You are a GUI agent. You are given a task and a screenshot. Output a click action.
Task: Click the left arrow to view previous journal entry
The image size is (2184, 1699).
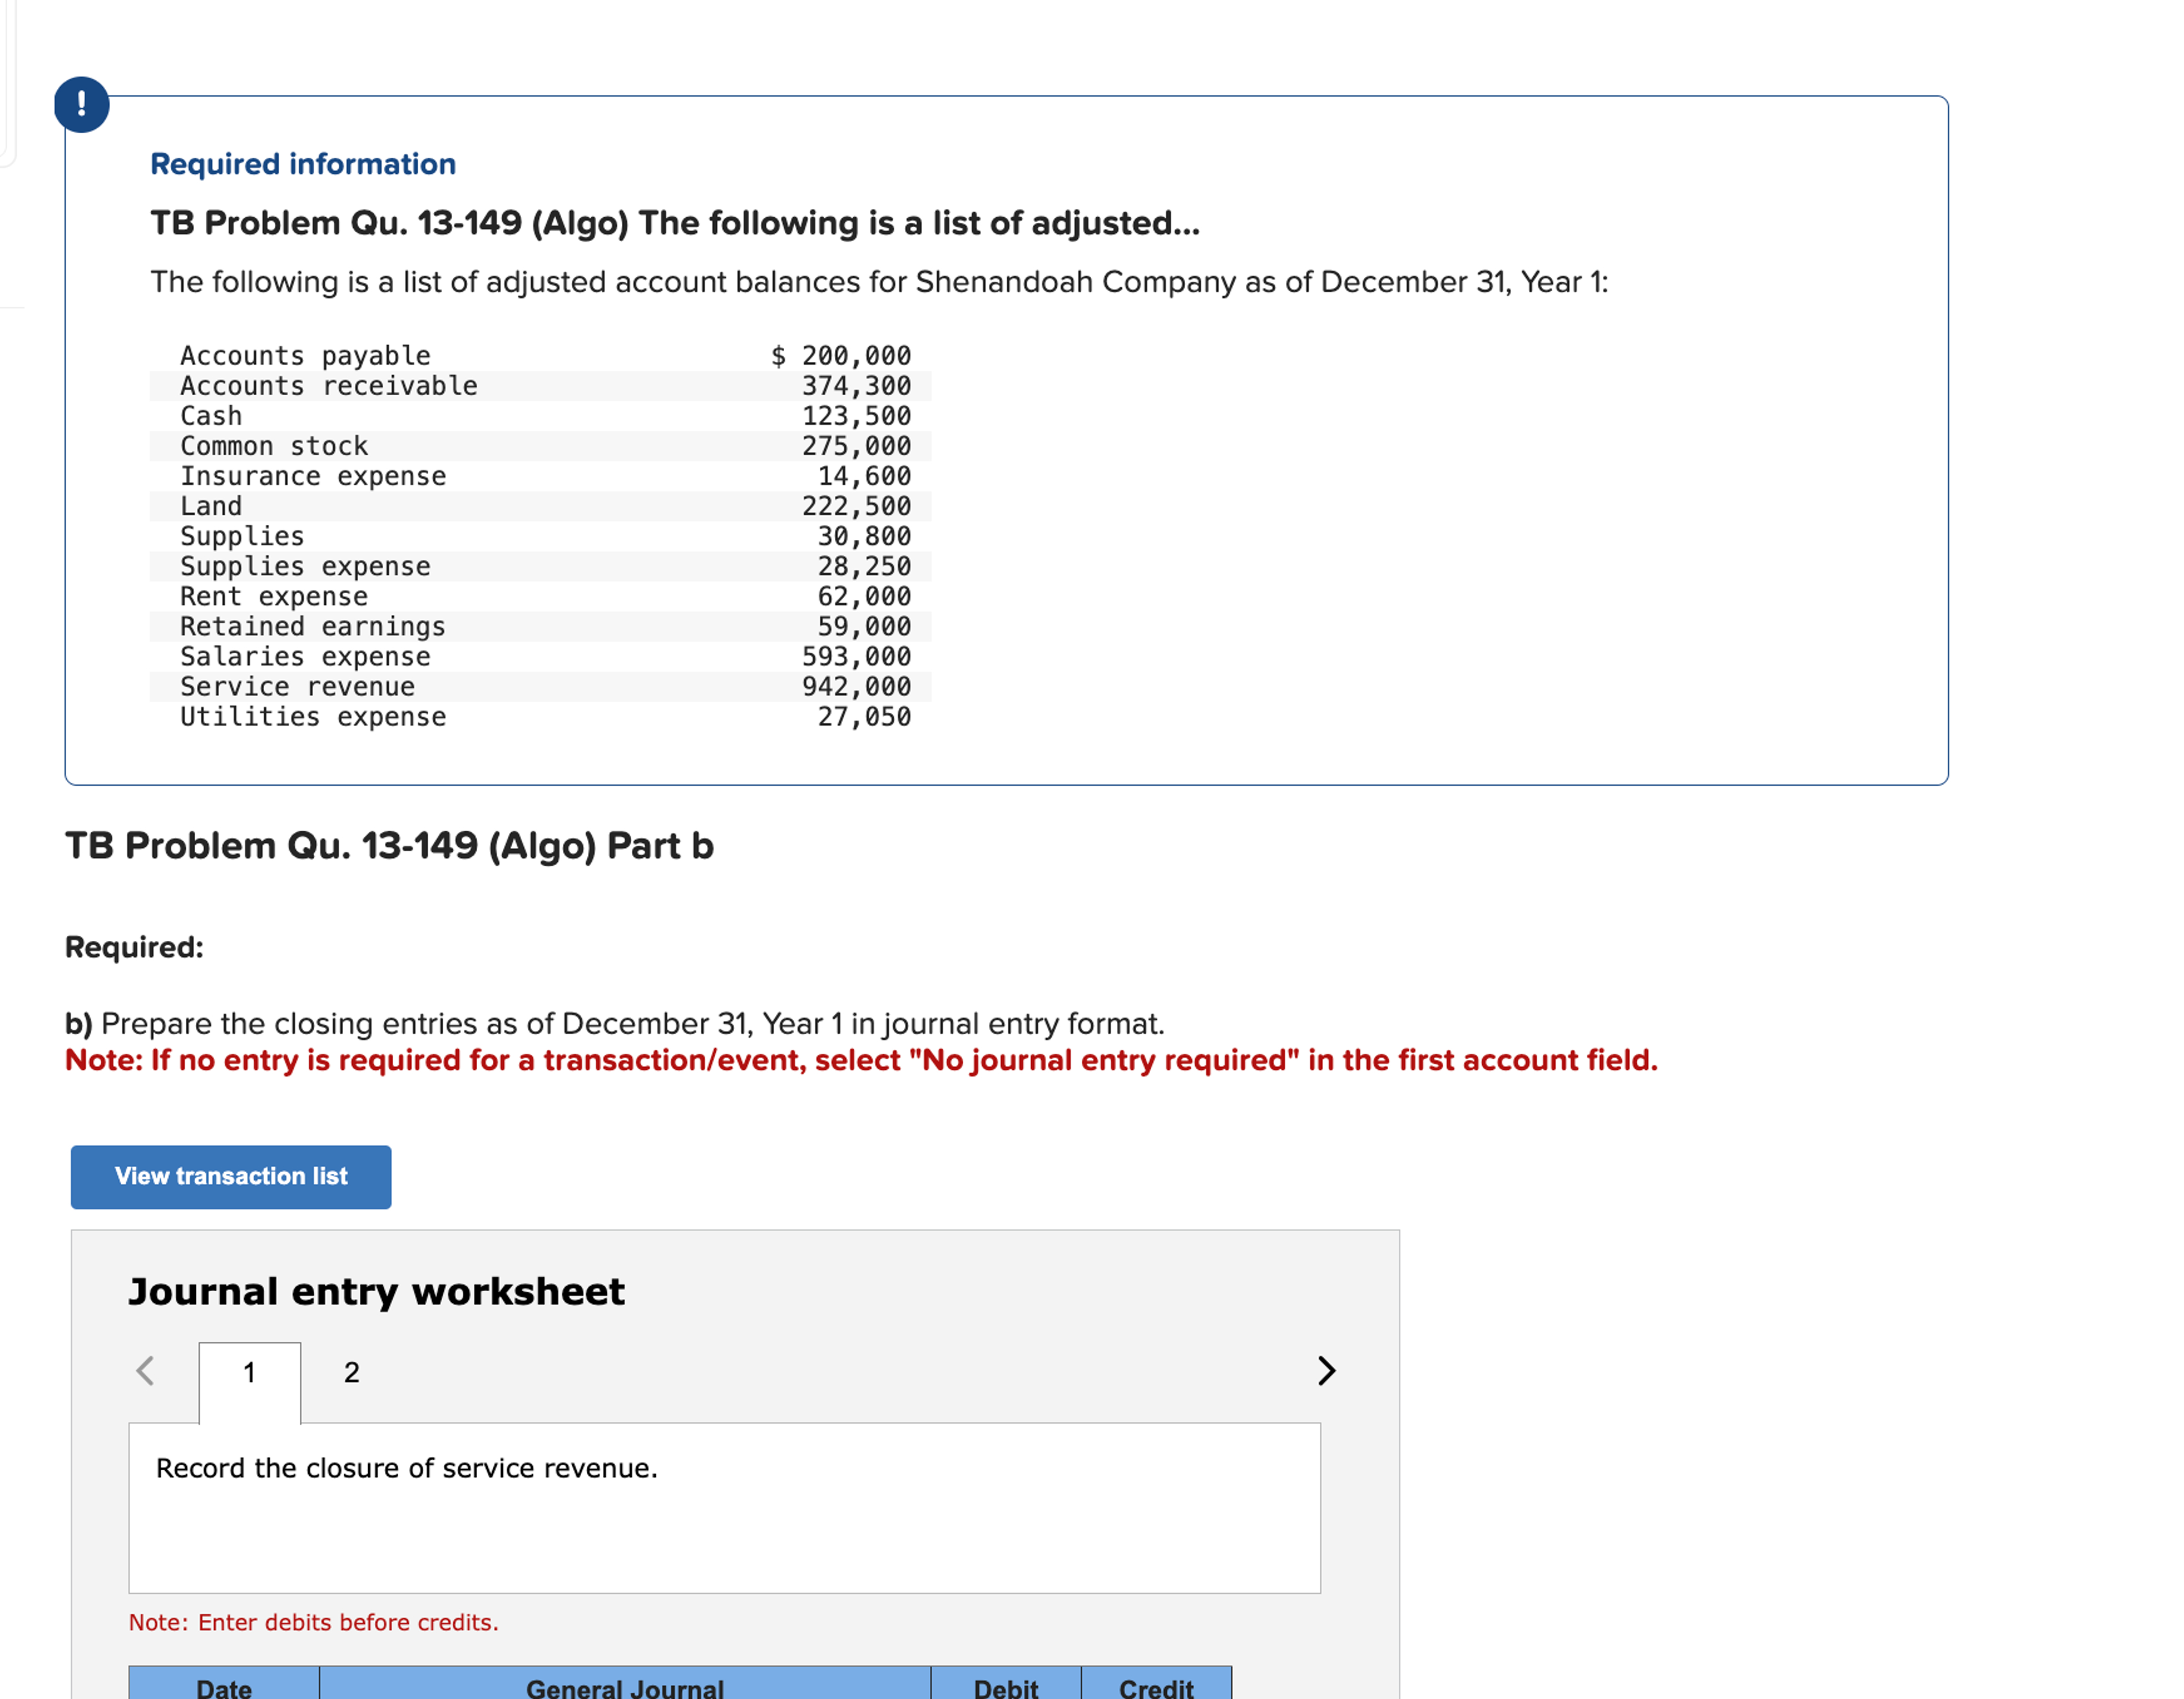pyautogui.click(x=146, y=1371)
